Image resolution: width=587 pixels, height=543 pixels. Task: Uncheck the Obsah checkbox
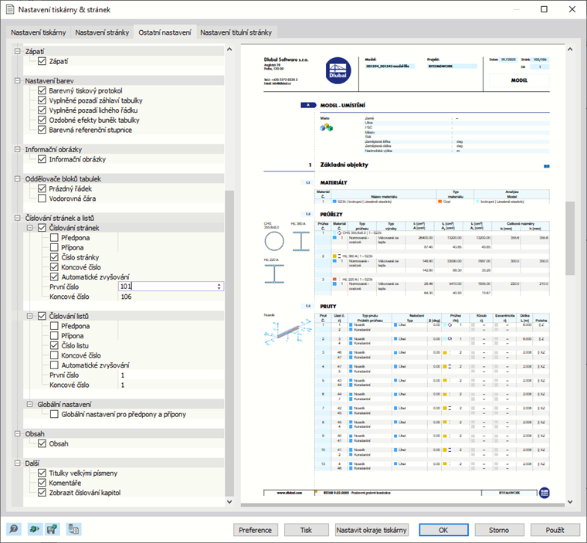[x=42, y=444]
